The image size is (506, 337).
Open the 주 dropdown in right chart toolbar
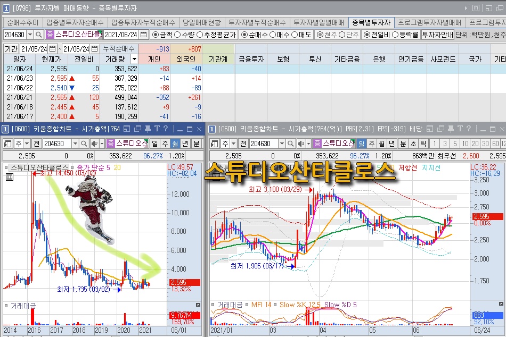pyautogui.click(x=234, y=144)
